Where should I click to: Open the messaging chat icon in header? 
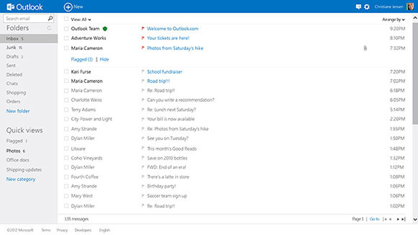pos(358,7)
